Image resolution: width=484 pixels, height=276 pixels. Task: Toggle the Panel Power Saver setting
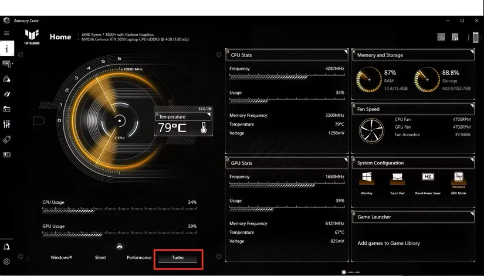point(428,183)
